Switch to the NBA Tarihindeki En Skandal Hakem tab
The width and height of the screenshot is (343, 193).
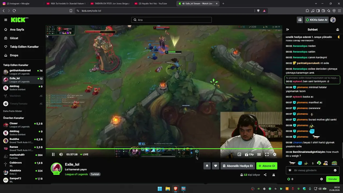66,3
